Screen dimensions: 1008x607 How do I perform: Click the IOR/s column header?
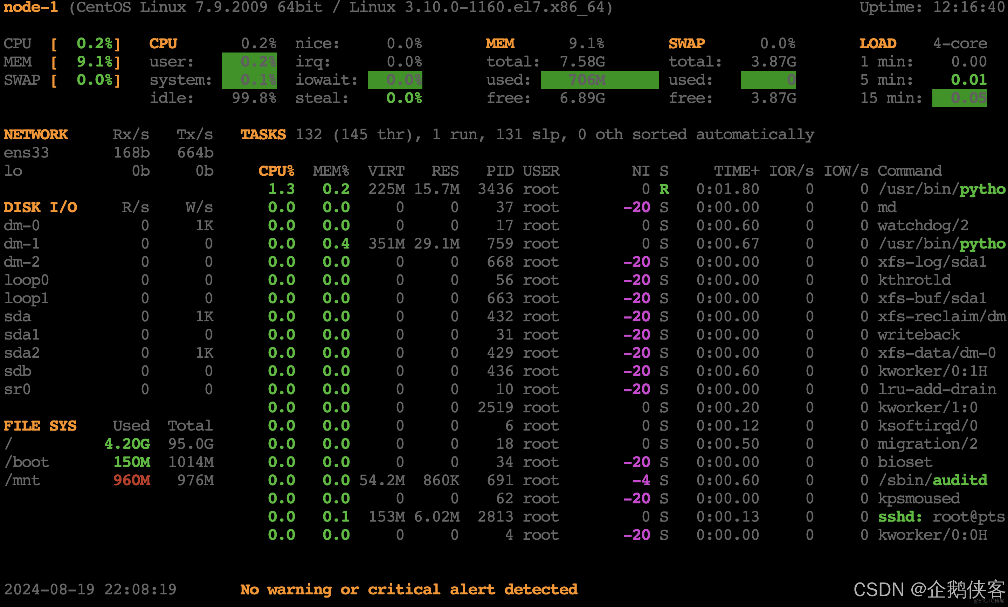[x=792, y=171]
